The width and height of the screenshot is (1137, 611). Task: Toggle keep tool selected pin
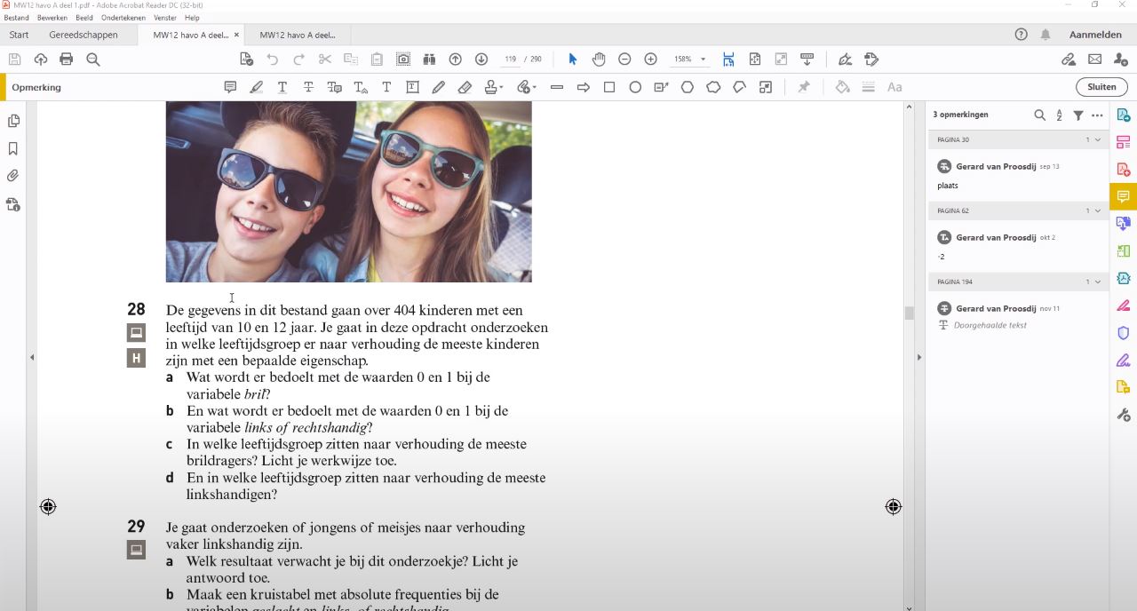pyautogui.click(x=804, y=87)
